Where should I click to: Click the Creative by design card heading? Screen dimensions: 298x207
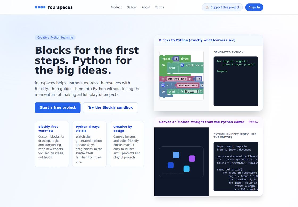[123, 129]
